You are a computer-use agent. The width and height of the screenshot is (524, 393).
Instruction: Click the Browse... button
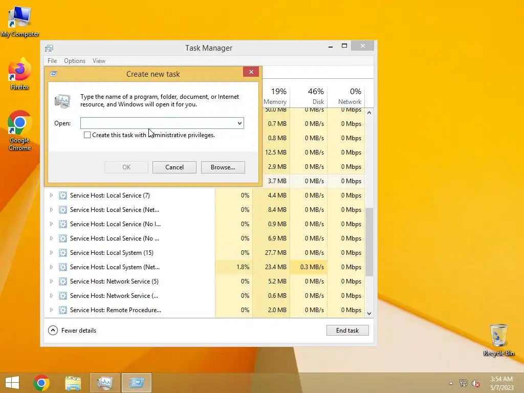pos(223,167)
